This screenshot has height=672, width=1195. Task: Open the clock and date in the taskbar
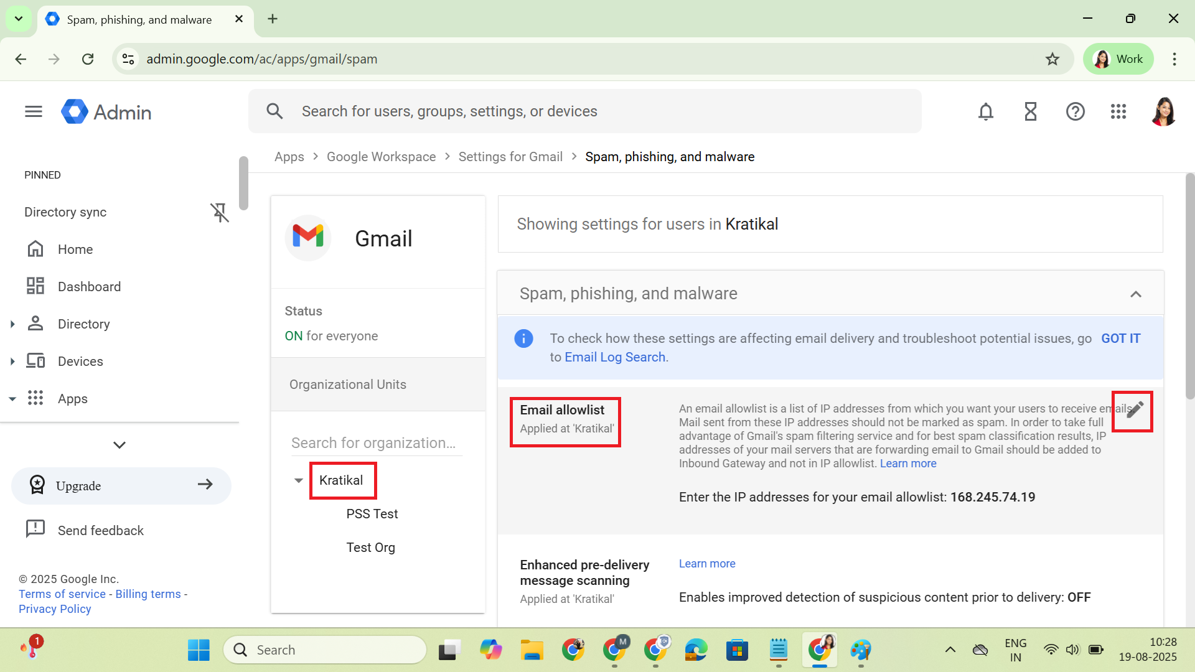tap(1147, 650)
